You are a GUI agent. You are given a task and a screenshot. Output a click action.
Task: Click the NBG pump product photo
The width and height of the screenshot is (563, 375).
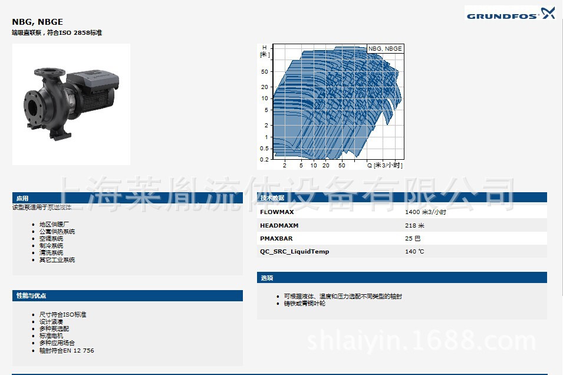pyautogui.click(x=71, y=104)
